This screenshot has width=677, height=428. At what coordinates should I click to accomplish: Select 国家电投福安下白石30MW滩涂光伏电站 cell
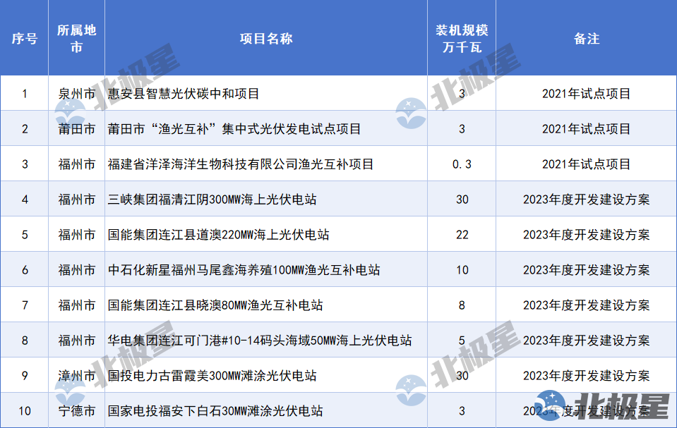point(215,410)
